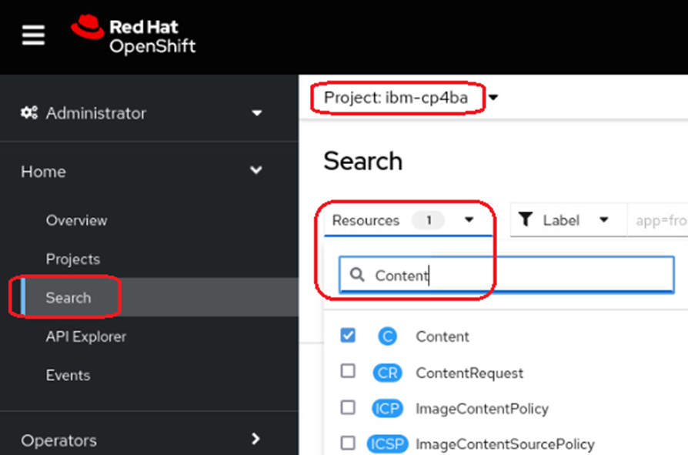This screenshot has height=455, width=688.
Task: Open Events in the sidebar
Action: [x=68, y=375]
